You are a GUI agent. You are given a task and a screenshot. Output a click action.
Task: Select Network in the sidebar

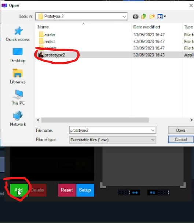coord(18,118)
